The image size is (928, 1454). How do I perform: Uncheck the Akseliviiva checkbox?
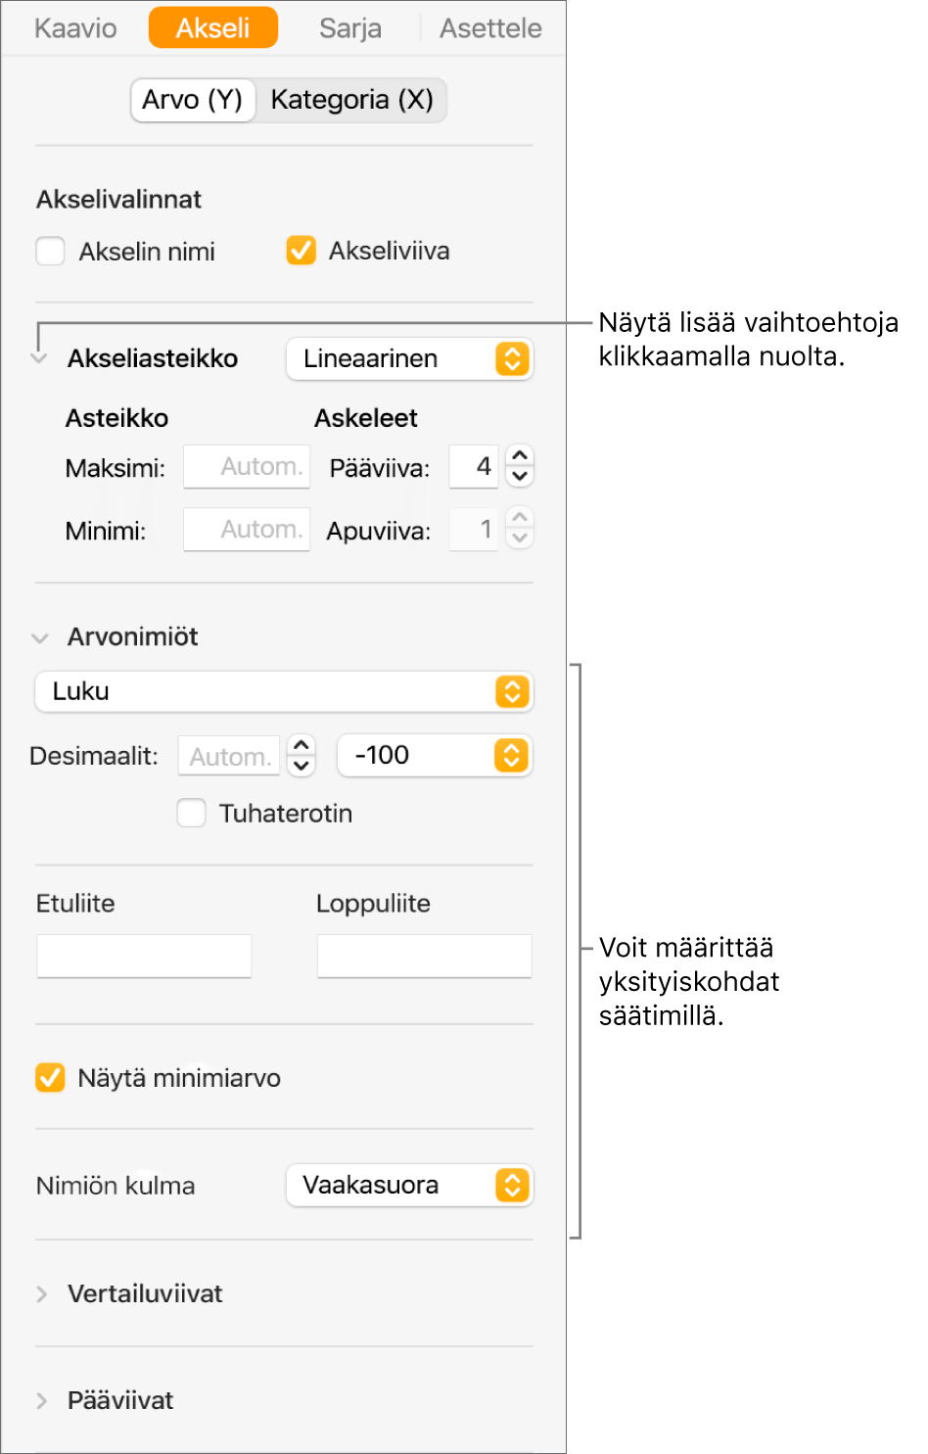click(x=302, y=251)
